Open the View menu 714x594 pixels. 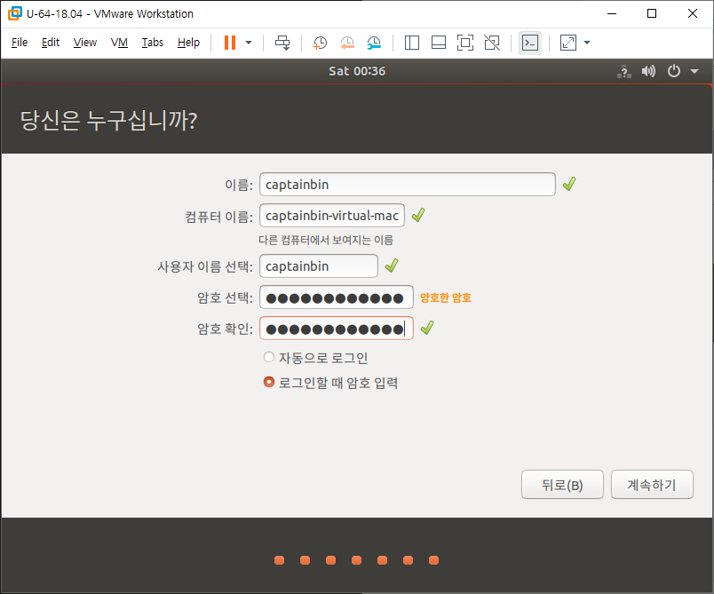click(85, 43)
